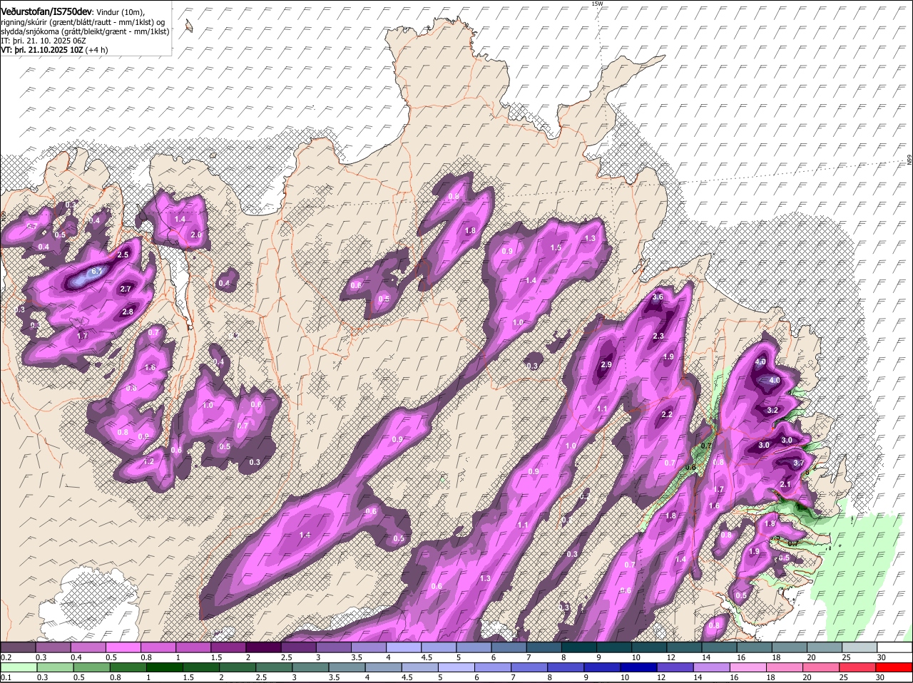Click the 2.1 precipitation label
Screen dimensions: 913x683
coord(785,484)
